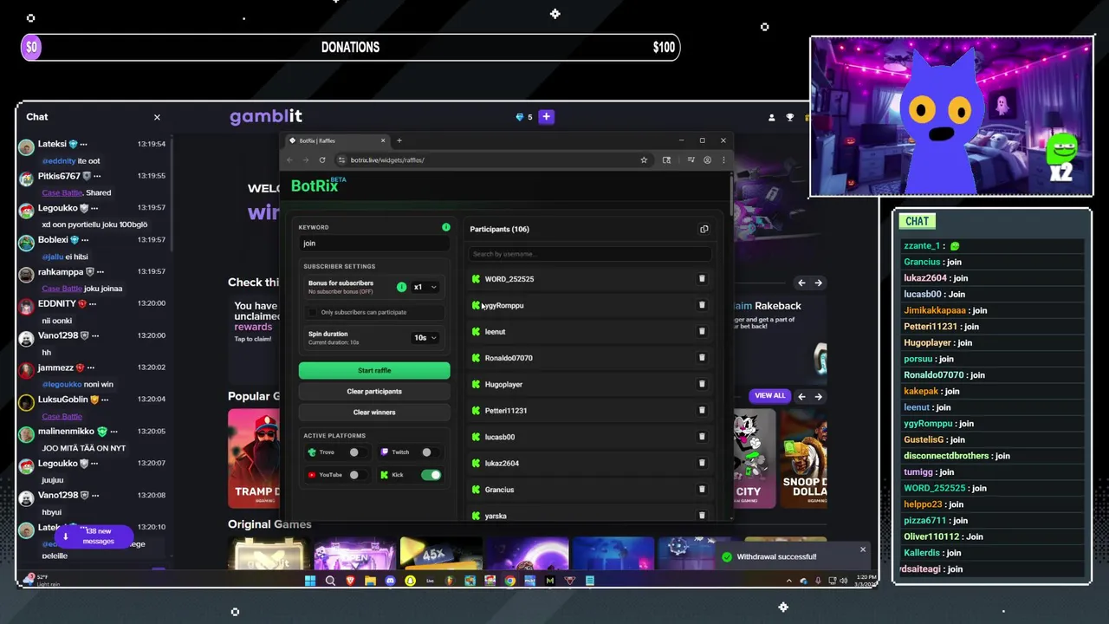Click next arrow beside Claim Rakeback
1109x624 pixels.
click(818, 283)
